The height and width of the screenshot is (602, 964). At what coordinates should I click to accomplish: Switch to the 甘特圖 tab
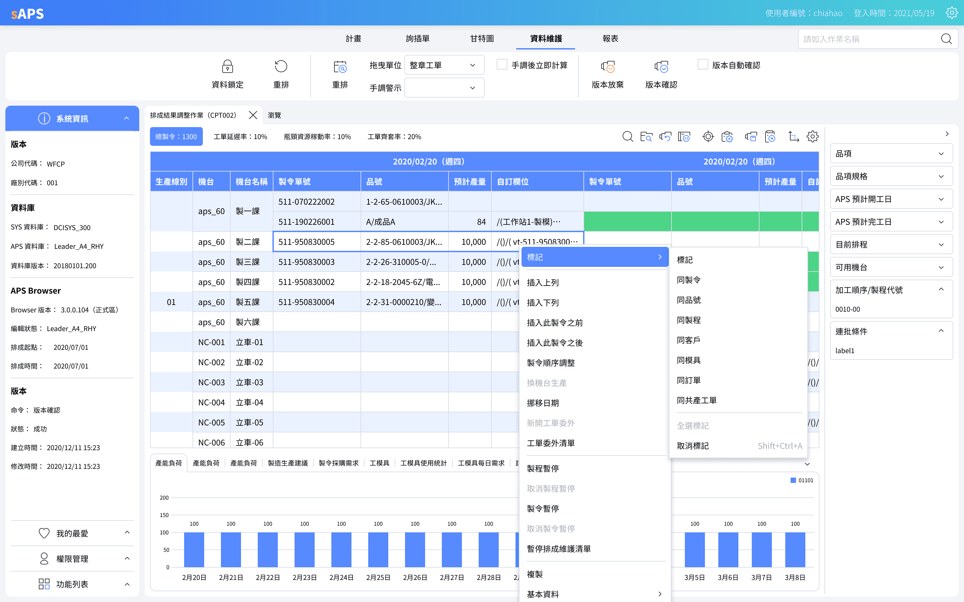click(x=482, y=38)
